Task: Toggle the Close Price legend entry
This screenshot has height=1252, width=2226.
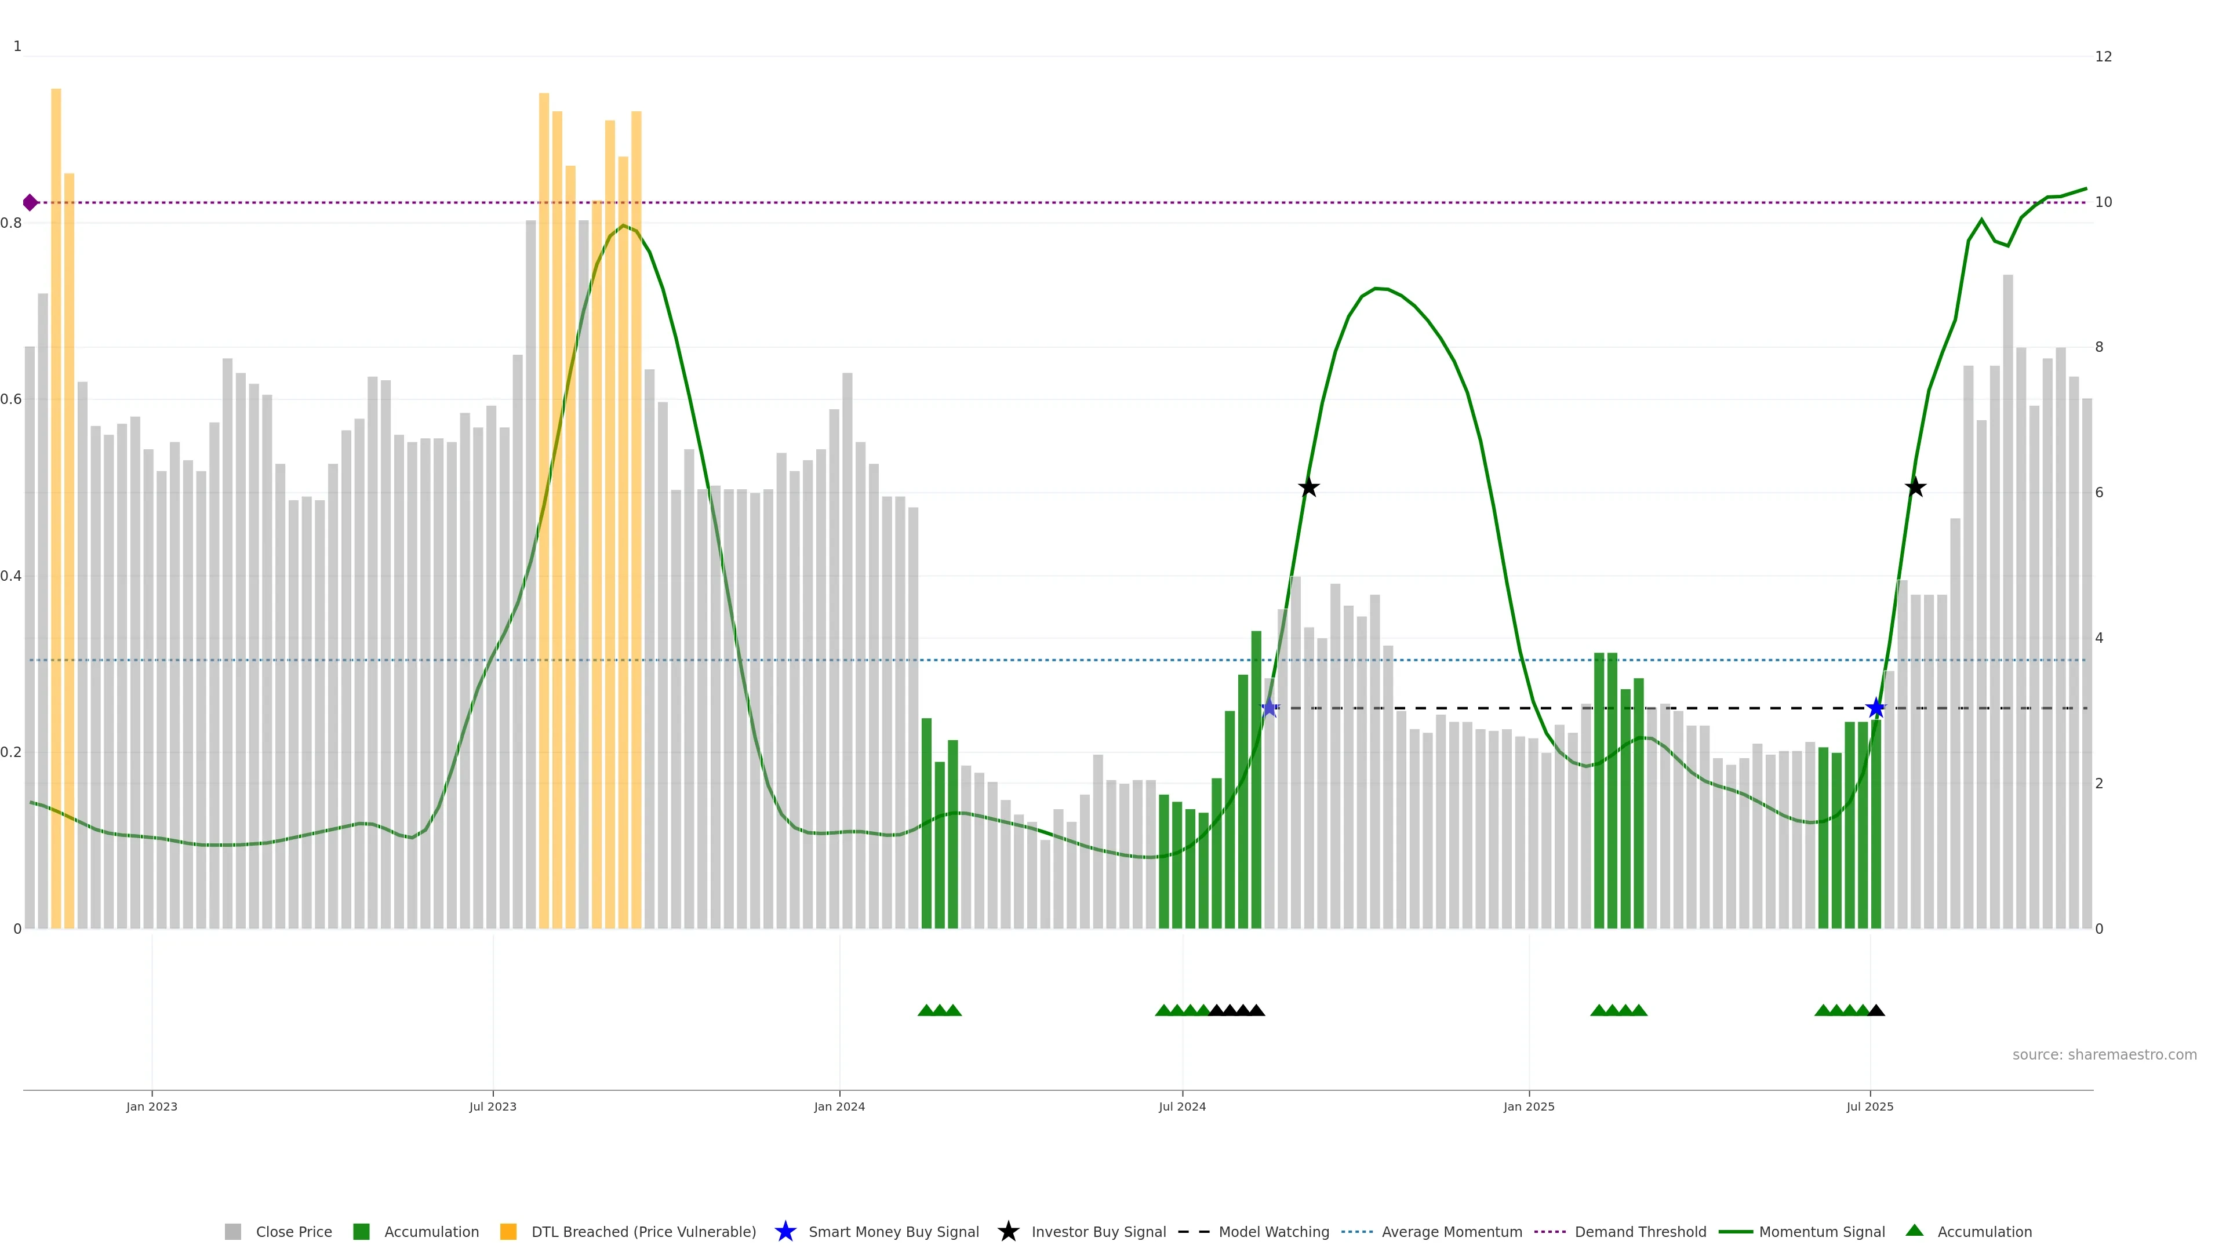Action: (293, 1232)
